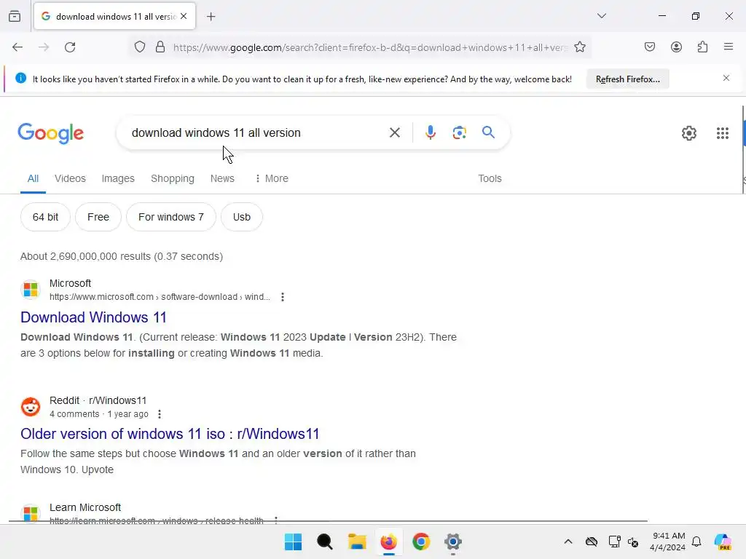Open Microsoft result options three dots
The width and height of the screenshot is (746, 559).
[283, 297]
